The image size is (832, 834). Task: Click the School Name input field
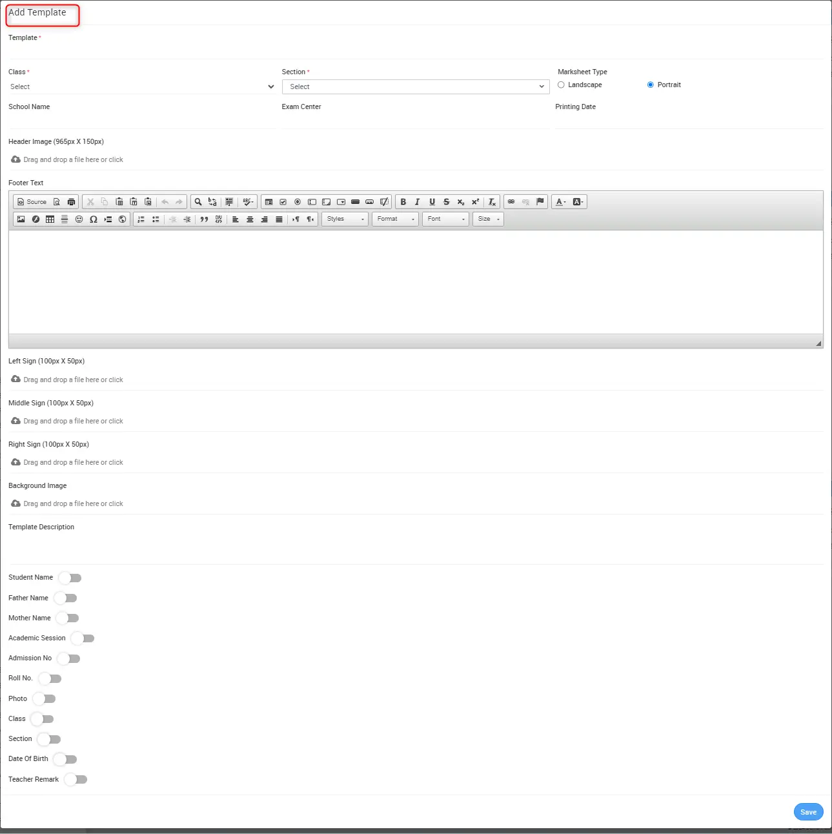(141, 120)
